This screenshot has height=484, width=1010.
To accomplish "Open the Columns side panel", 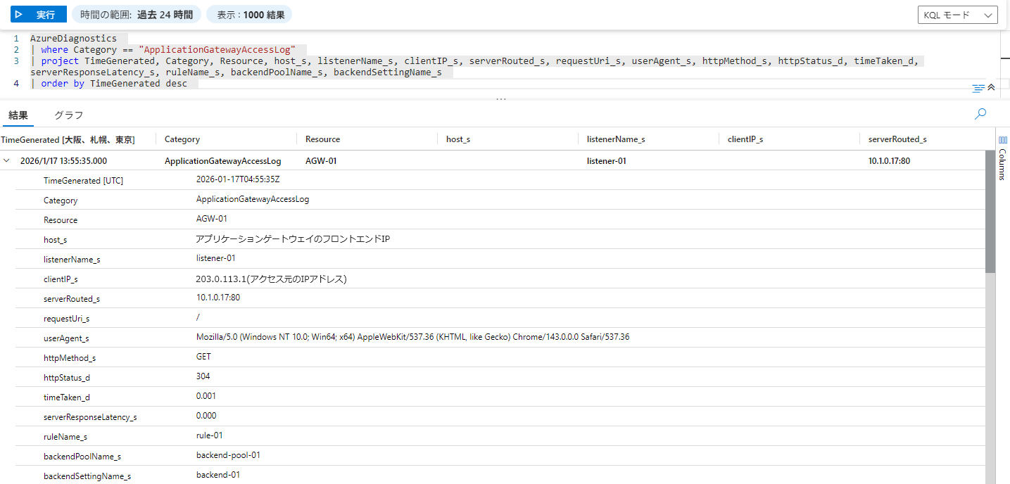I will [x=1002, y=158].
